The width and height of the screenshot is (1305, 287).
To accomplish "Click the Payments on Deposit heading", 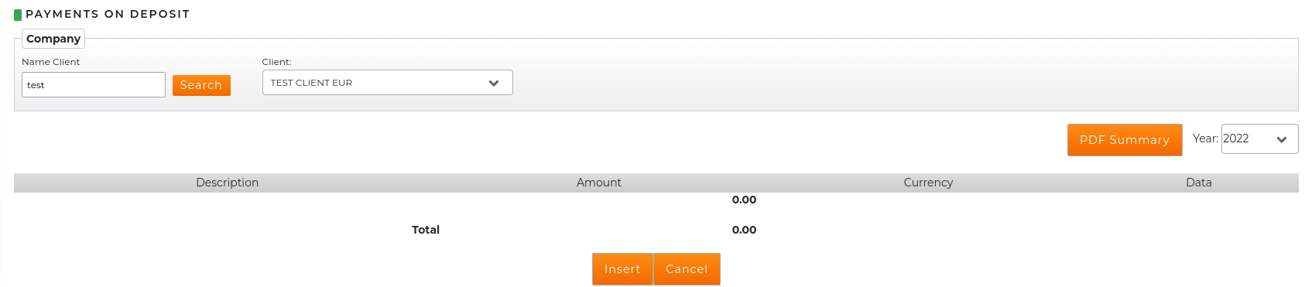I will pos(108,14).
